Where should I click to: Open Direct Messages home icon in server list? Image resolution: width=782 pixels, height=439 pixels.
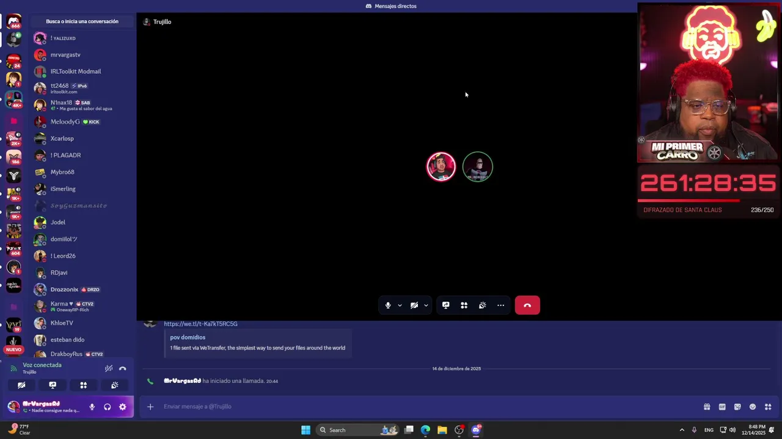click(13, 22)
